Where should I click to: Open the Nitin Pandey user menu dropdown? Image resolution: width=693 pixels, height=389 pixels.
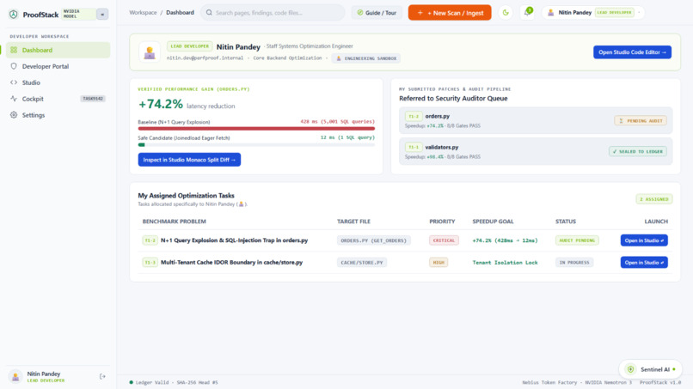pyautogui.click(x=593, y=12)
